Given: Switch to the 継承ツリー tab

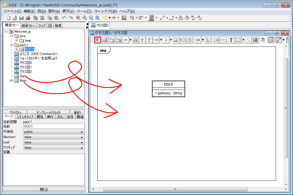Looking at the screenshot, I should [28, 25].
